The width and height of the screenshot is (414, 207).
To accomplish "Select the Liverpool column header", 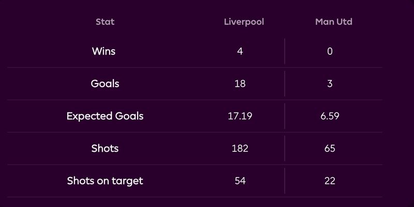I will click(244, 22).
